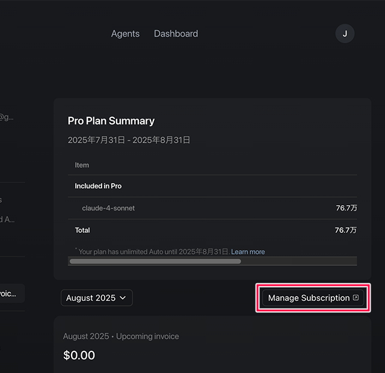Go to the Agents tab
Viewport: 385px width, 373px height.
point(125,34)
